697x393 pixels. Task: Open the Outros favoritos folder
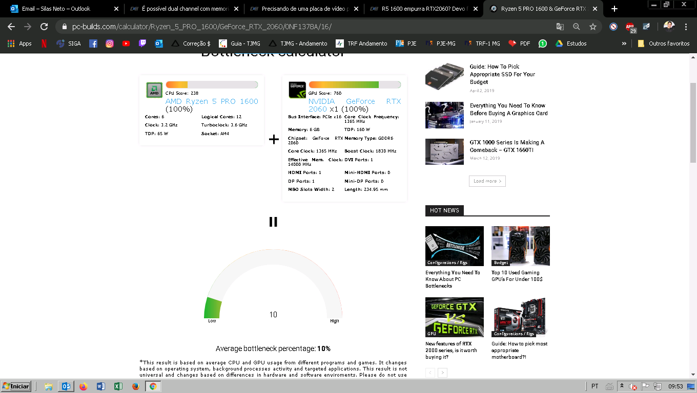click(664, 43)
